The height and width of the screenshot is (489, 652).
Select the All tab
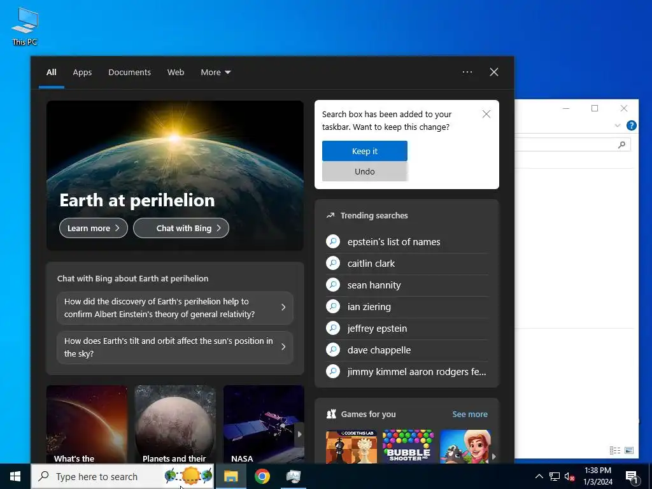coord(51,73)
